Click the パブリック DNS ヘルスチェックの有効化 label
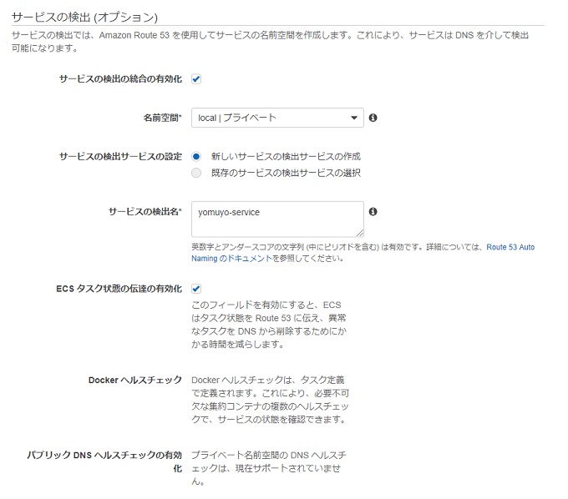Image resolution: width=568 pixels, height=499 pixels. [x=104, y=461]
